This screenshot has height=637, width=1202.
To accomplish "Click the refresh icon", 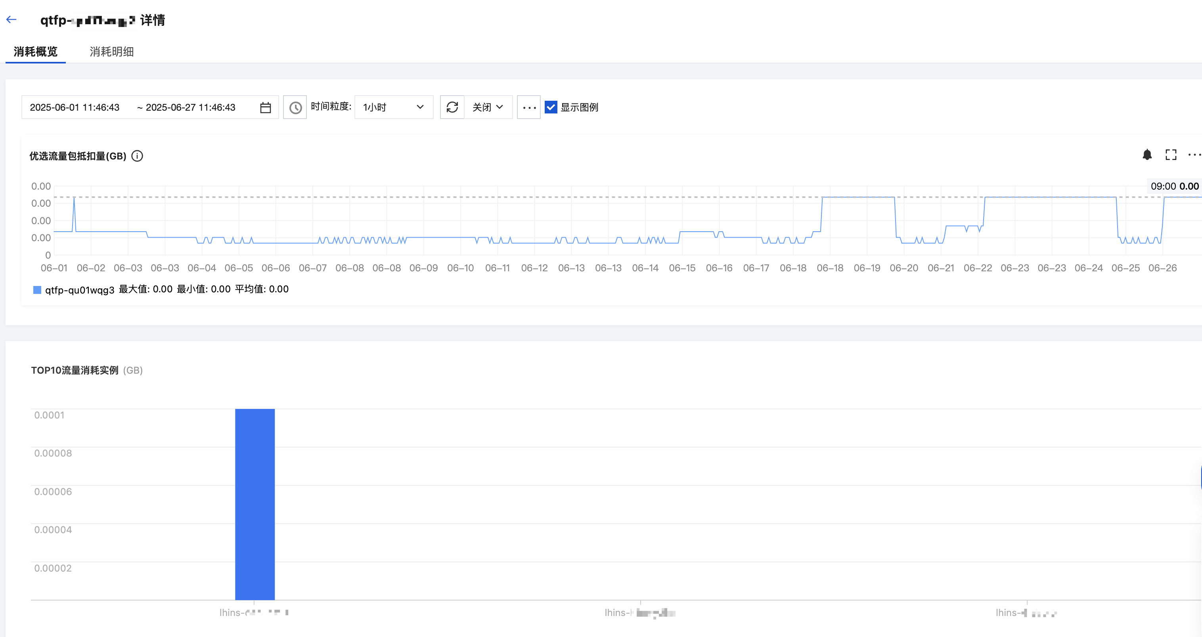I will (452, 107).
